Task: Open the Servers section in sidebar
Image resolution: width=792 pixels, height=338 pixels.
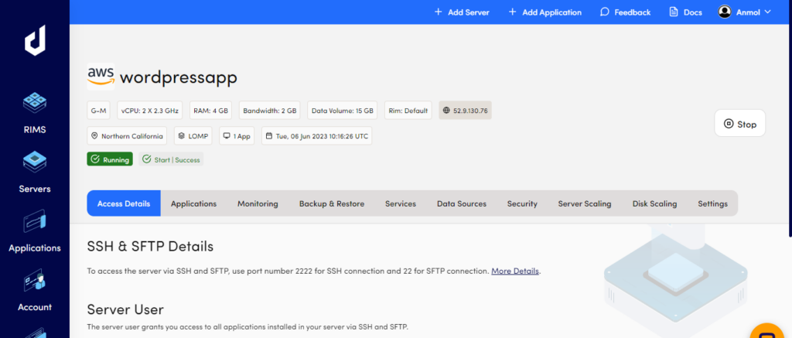Action: 35,172
